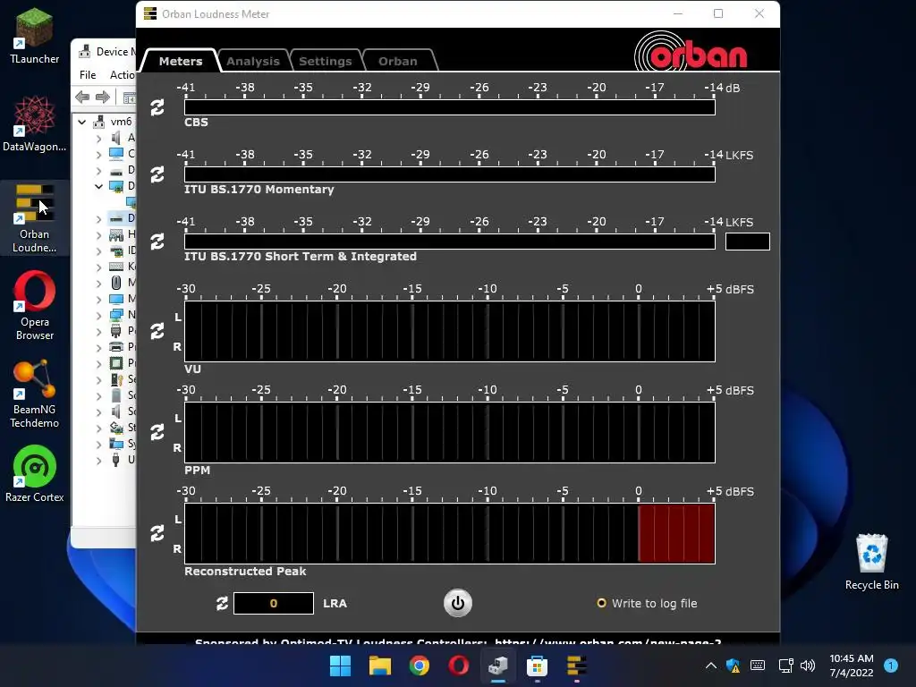Toggle the meter power button

[x=457, y=603]
